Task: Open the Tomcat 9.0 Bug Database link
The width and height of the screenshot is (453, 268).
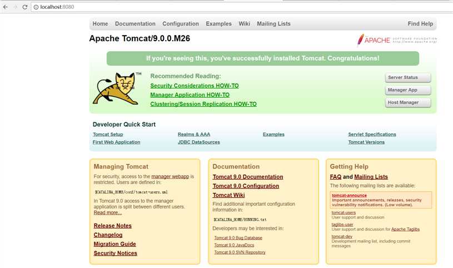Action: [x=238, y=238]
